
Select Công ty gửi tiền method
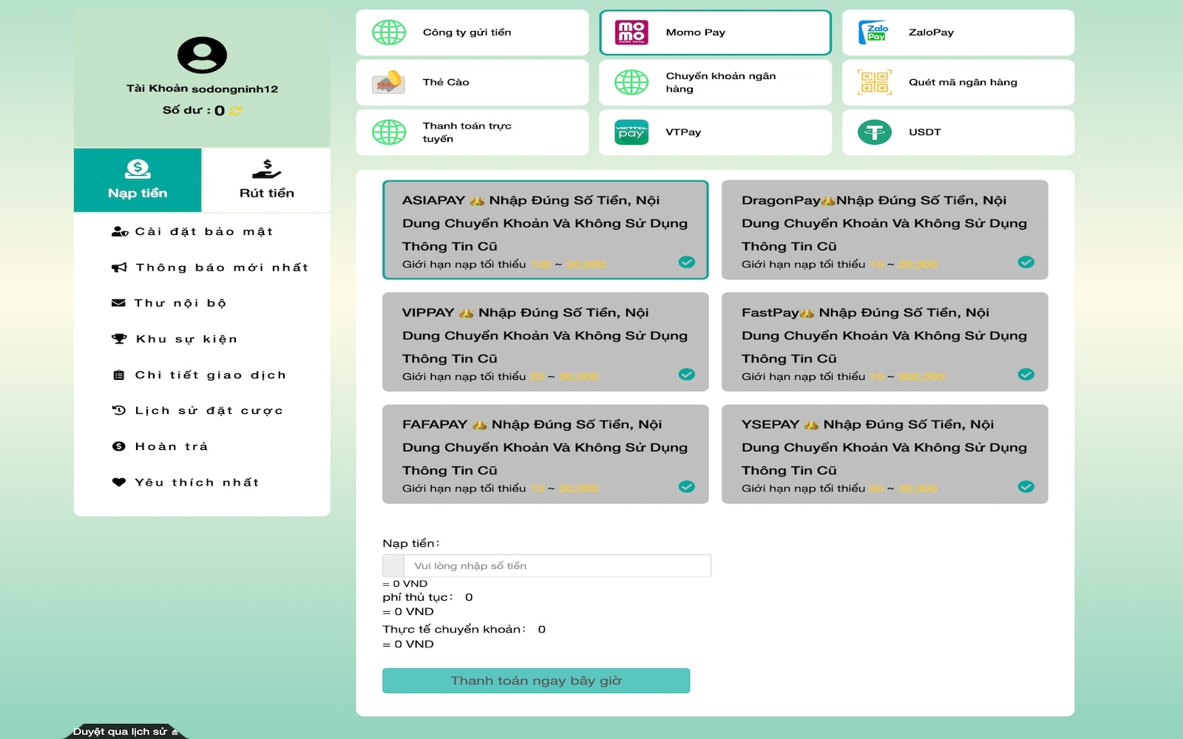[472, 33]
